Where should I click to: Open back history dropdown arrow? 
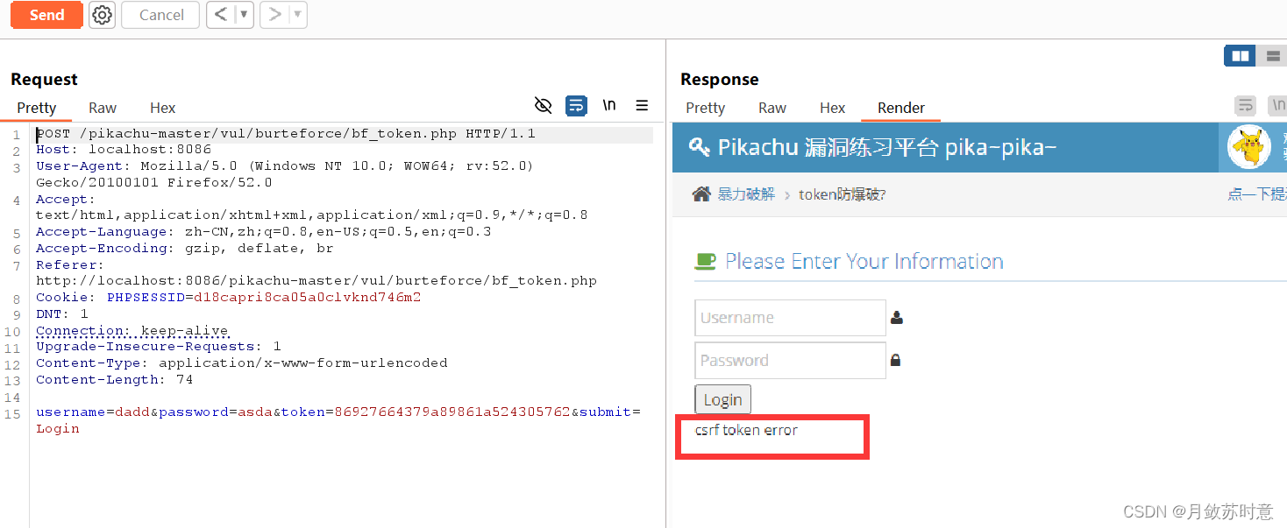point(244,15)
